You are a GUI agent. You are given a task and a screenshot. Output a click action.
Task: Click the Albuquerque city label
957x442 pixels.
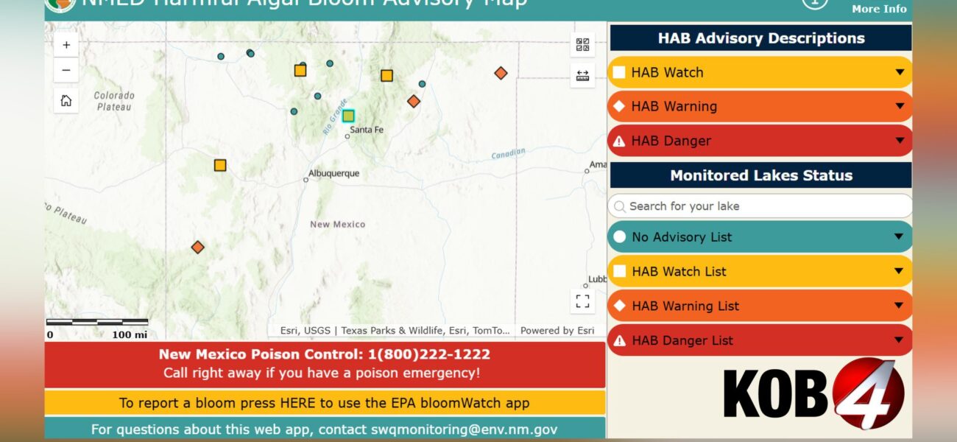coord(334,173)
